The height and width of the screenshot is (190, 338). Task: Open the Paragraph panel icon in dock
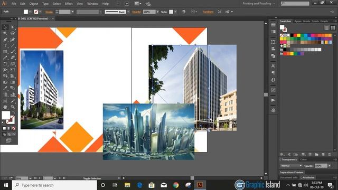coord(273,73)
